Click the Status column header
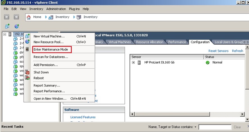The height and width of the screenshot is (132, 249). click(224, 57)
